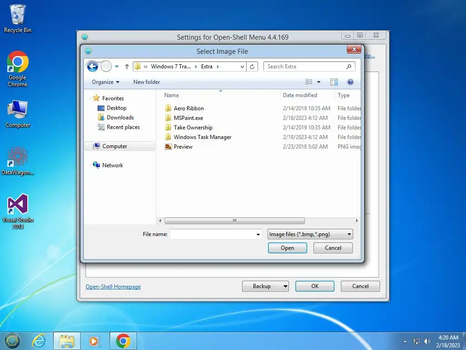Click the Preview file icon
The height and width of the screenshot is (350, 466).
pyautogui.click(x=168, y=146)
